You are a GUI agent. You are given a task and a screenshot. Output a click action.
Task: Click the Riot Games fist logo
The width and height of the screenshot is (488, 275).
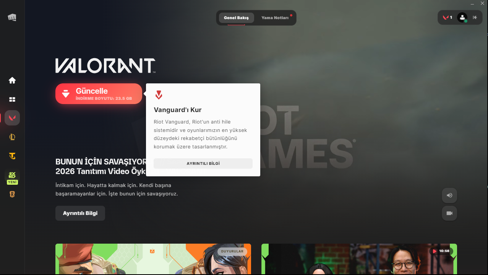coord(12,18)
